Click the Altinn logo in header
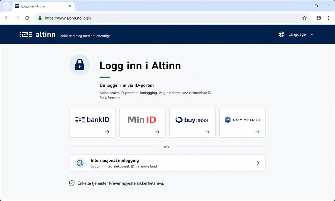Screen dimensions: 335x201 click(37, 35)
